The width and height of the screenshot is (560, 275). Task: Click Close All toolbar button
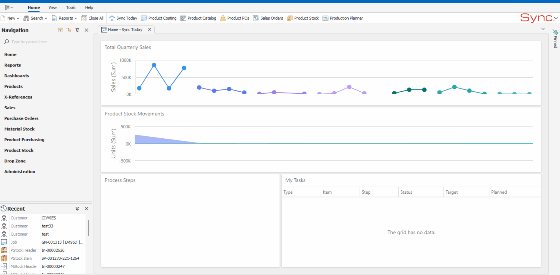92,18
